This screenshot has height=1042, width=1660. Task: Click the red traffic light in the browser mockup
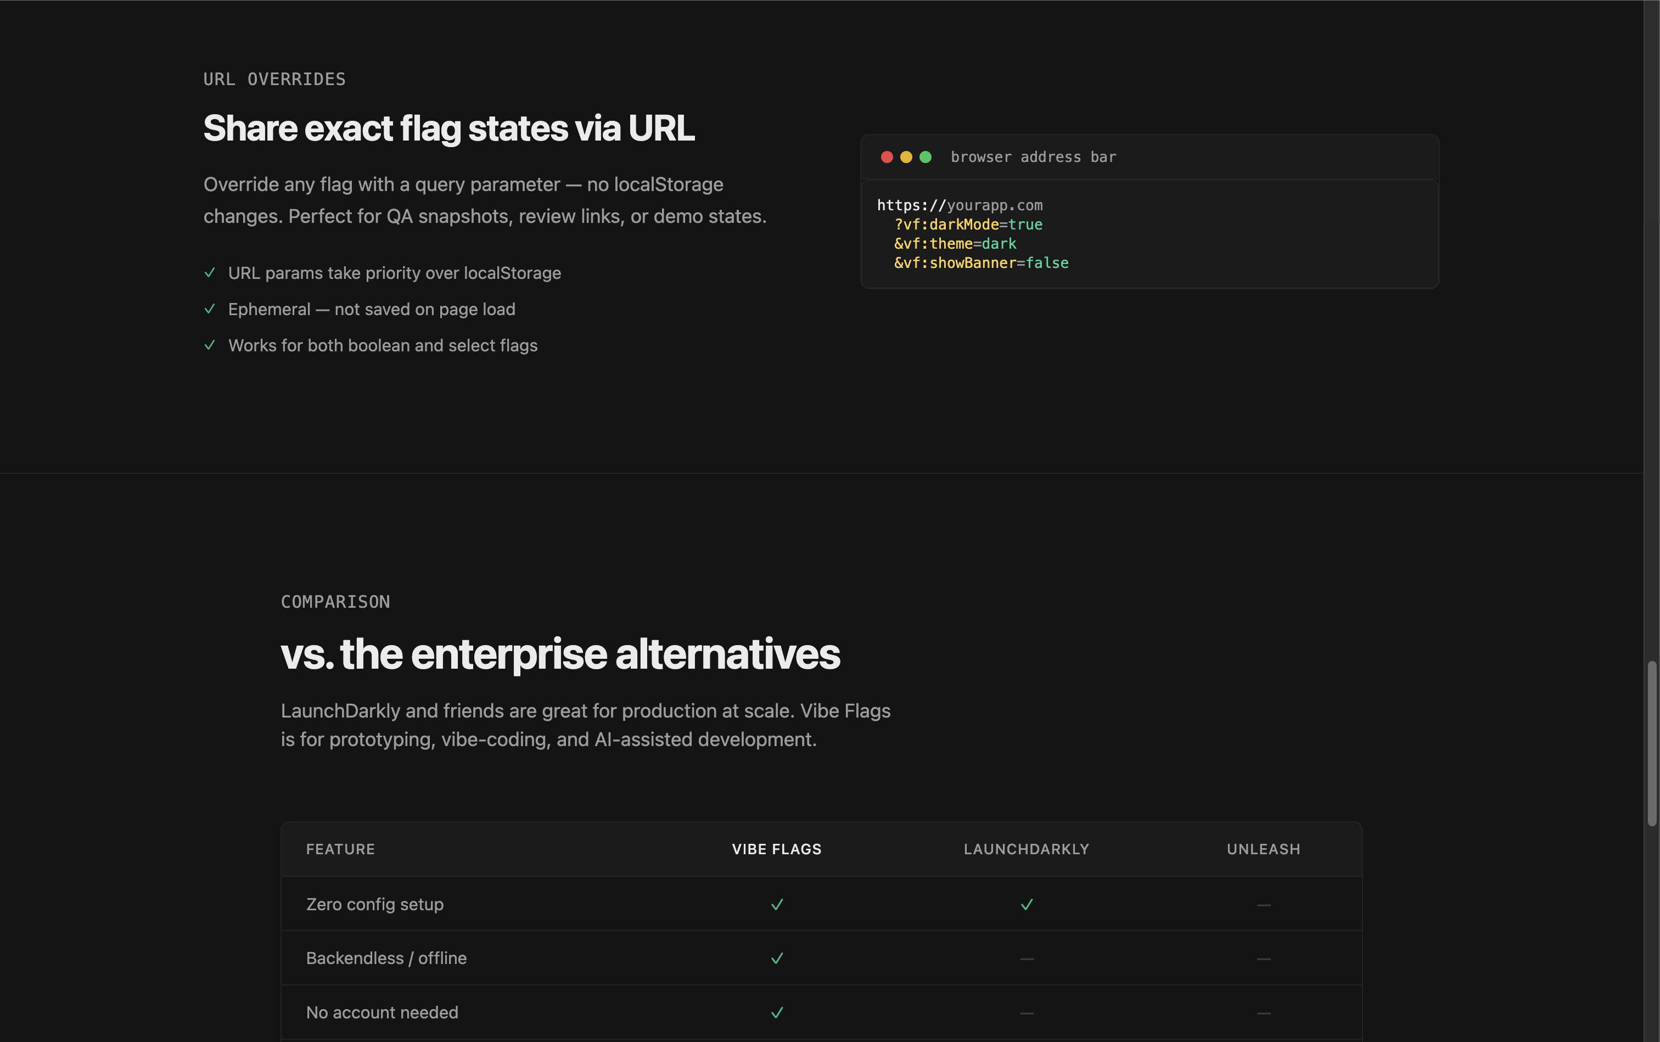(x=887, y=157)
